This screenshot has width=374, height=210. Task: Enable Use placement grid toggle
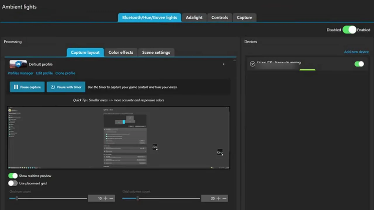[x=13, y=183]
